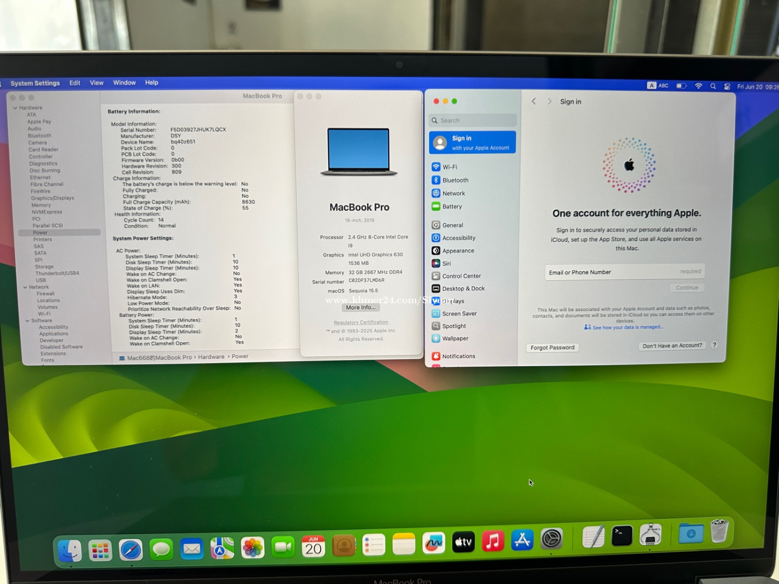
Task: Open Terminal from the Dock
Action: [x=622, y=536]
